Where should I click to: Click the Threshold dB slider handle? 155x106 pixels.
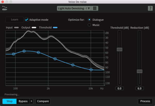[119, 49]
